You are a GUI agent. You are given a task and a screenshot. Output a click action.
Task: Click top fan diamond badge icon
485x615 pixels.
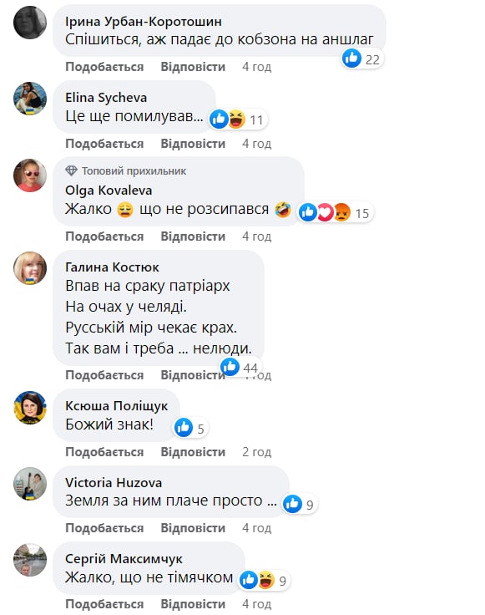pyautogui.click(x=71, y=170)
